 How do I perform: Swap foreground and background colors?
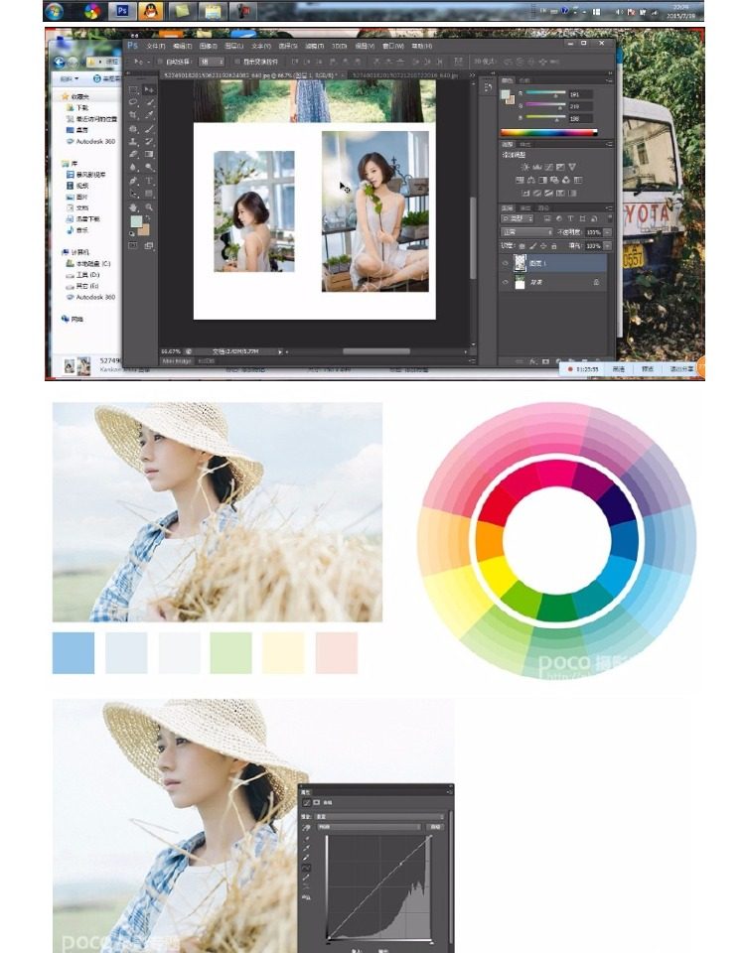click(148, 217)
